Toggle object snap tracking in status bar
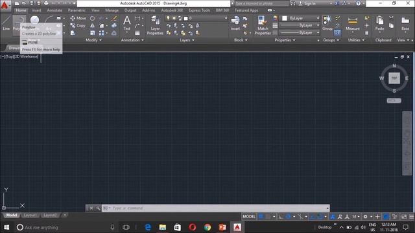 coord(313,217)
